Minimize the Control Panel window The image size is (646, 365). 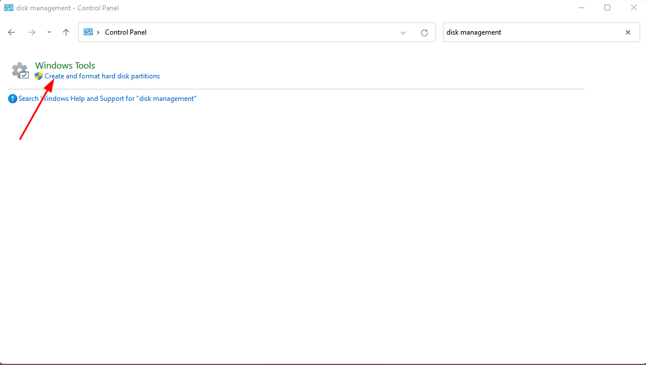tap(581, 8)
